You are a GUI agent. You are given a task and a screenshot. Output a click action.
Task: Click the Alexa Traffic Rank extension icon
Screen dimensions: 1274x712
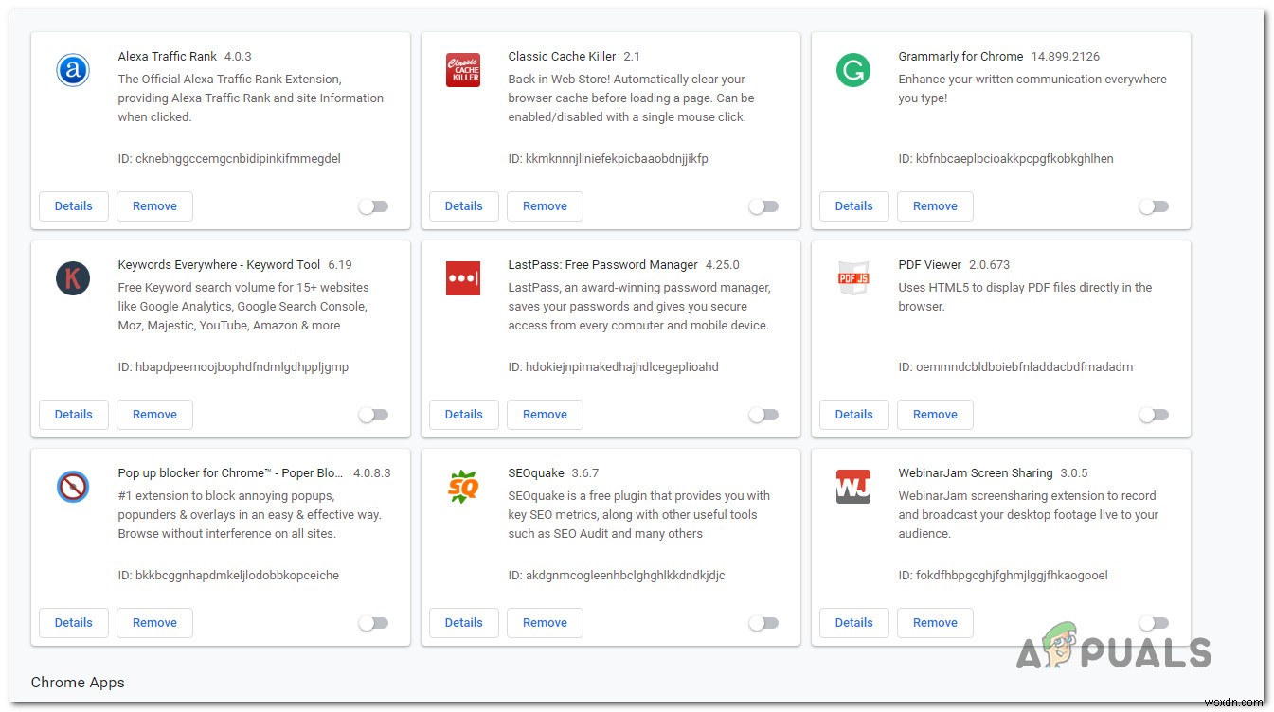(73, 70)
